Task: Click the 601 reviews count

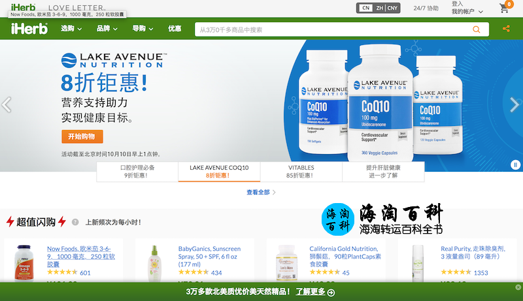Action: [x=85, y=273]
